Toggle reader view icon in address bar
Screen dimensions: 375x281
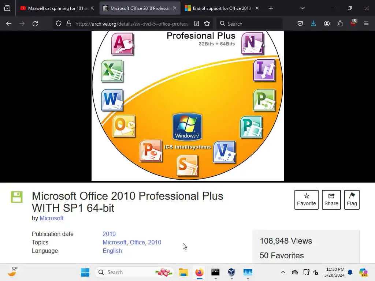[196, 24]
